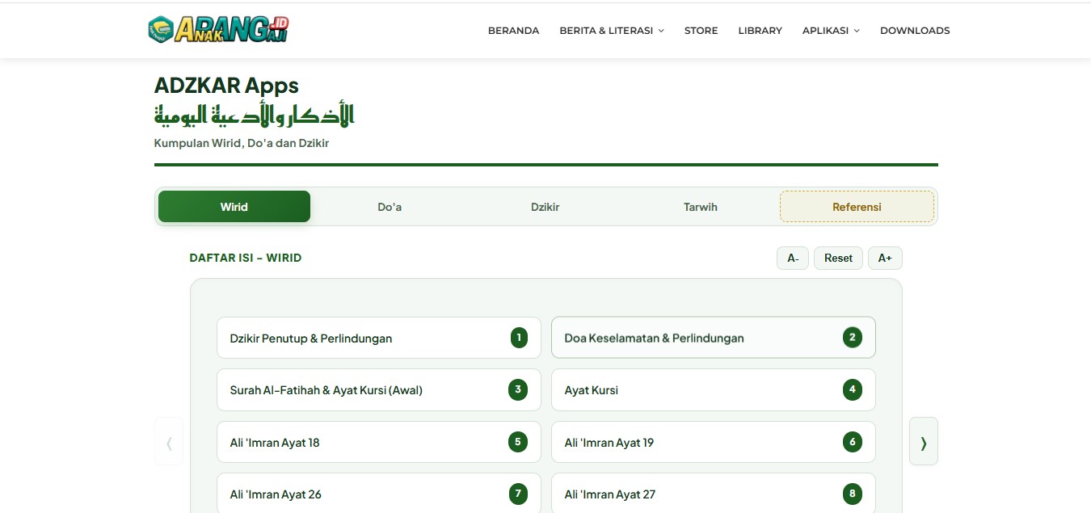Click the previous page left arrow

tap(169, 441)
